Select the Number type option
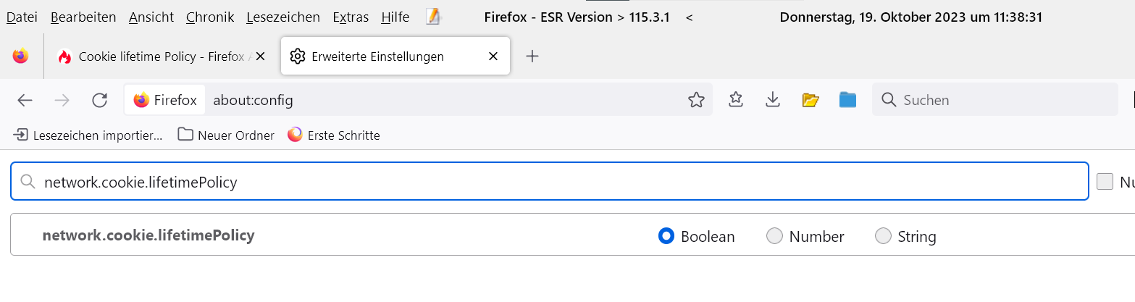The width and height of the screenshot is (1135, 302). point(775,236)
